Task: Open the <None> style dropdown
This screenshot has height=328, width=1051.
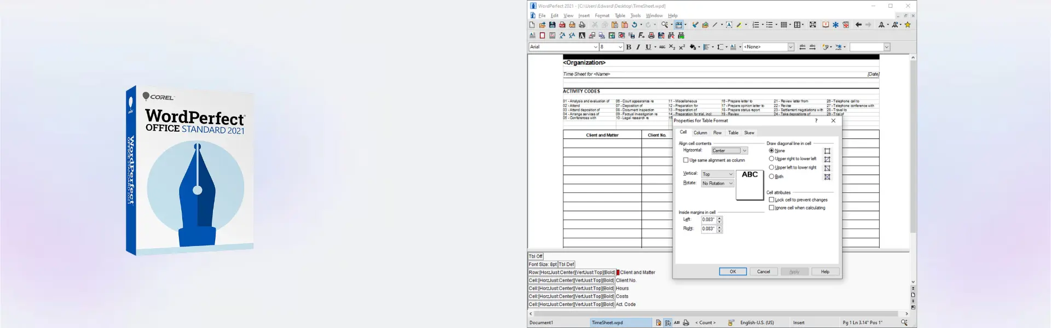Action: pos(791,47)
